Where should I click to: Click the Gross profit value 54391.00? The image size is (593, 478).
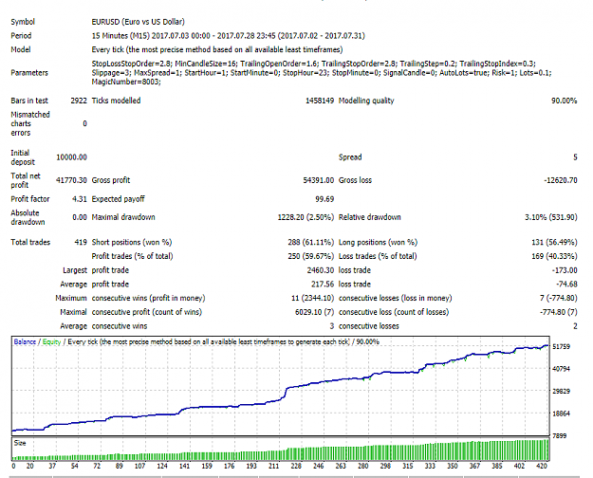click(319, 180)
